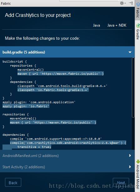Viewport: 140px width, 192px height.
Task: Click the Next button
Action: [x=121, y=182]
